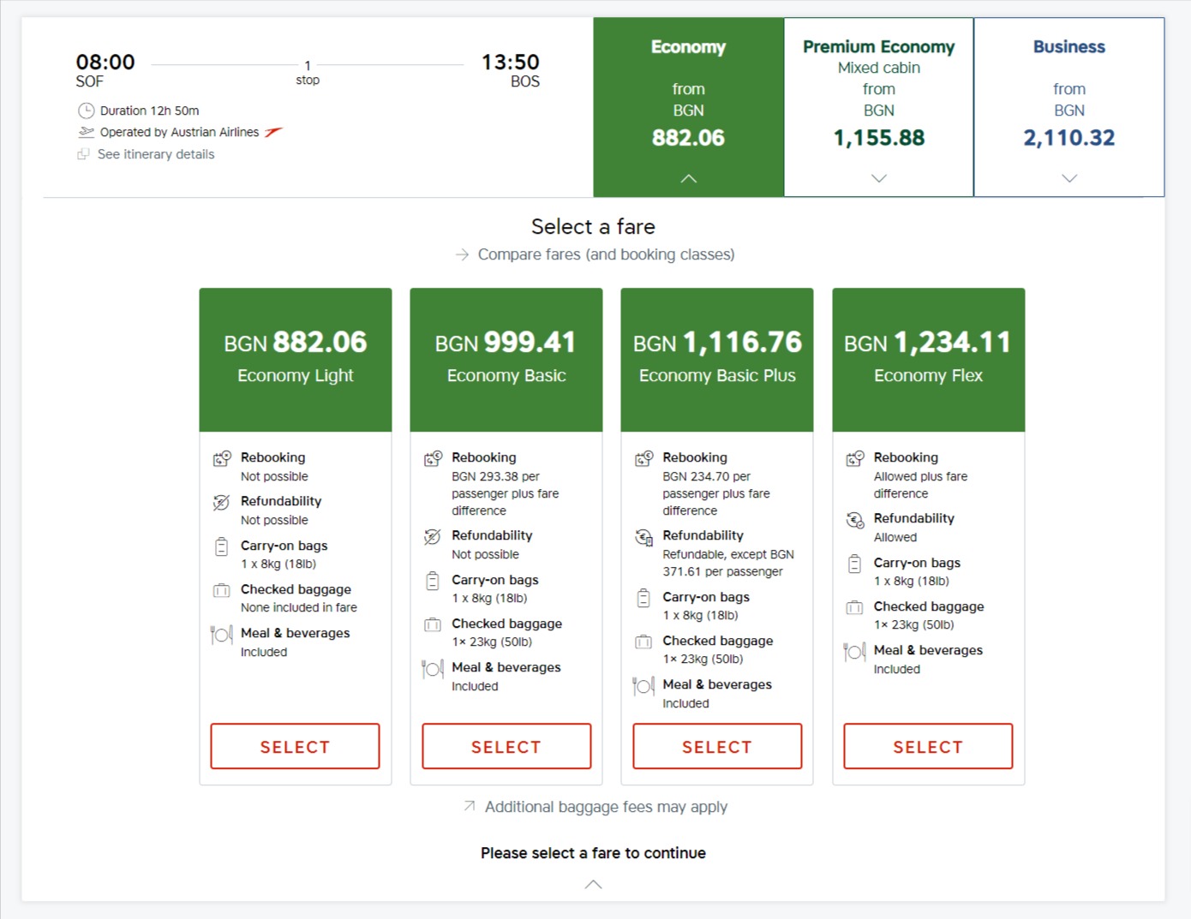
Task: Click the airplane icon beside Operated by Austrian Airlines
Action: (x=86, y=132)
